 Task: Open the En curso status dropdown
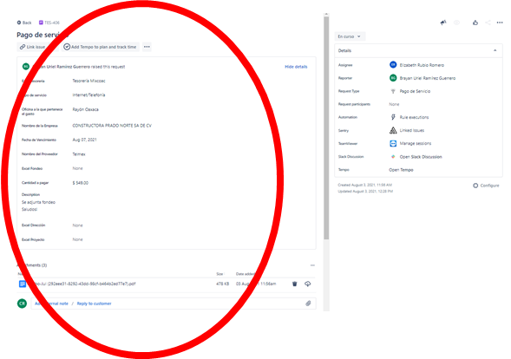point(350,36)
